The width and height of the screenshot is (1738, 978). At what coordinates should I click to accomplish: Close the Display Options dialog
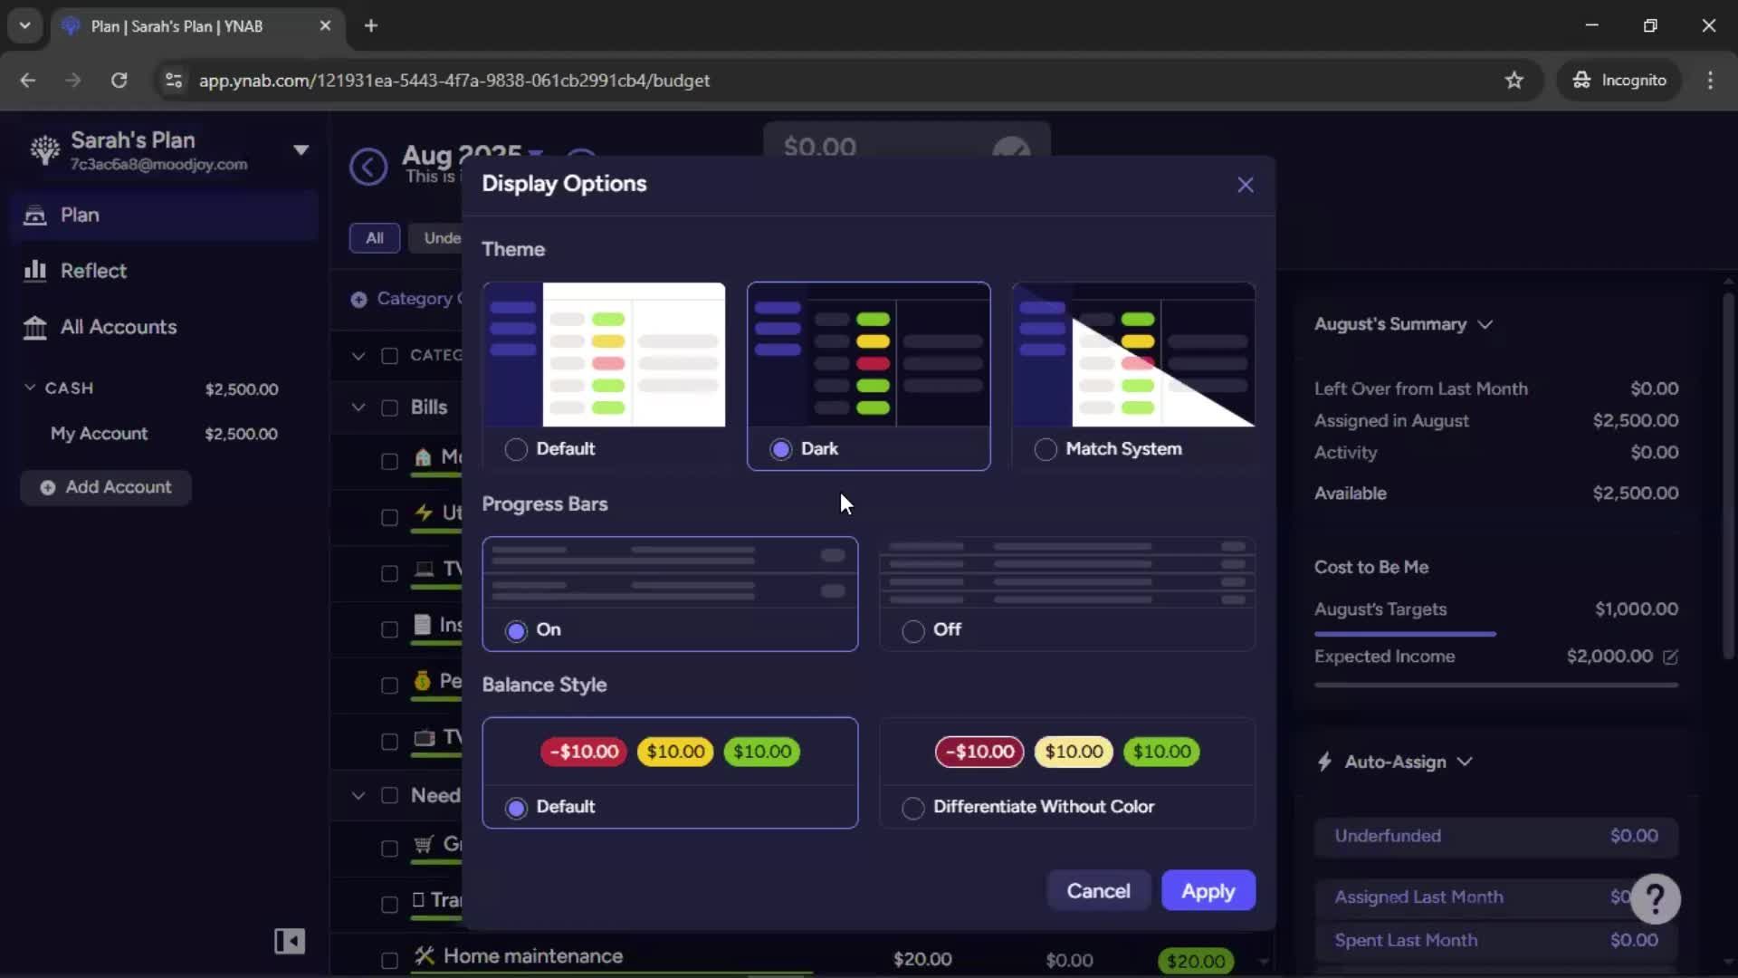click(1246, 185)
